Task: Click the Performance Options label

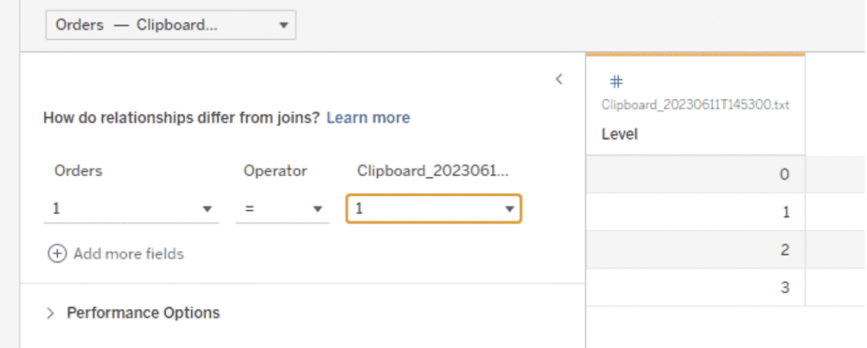Action: click(x=143, y=313)
